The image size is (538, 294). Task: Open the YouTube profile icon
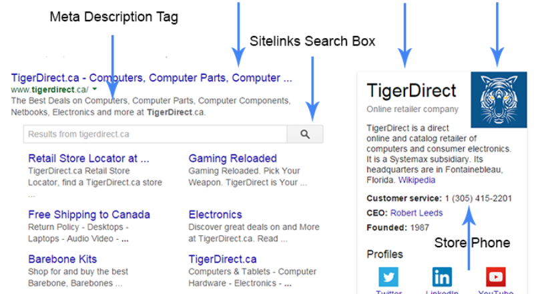(495, 276)
